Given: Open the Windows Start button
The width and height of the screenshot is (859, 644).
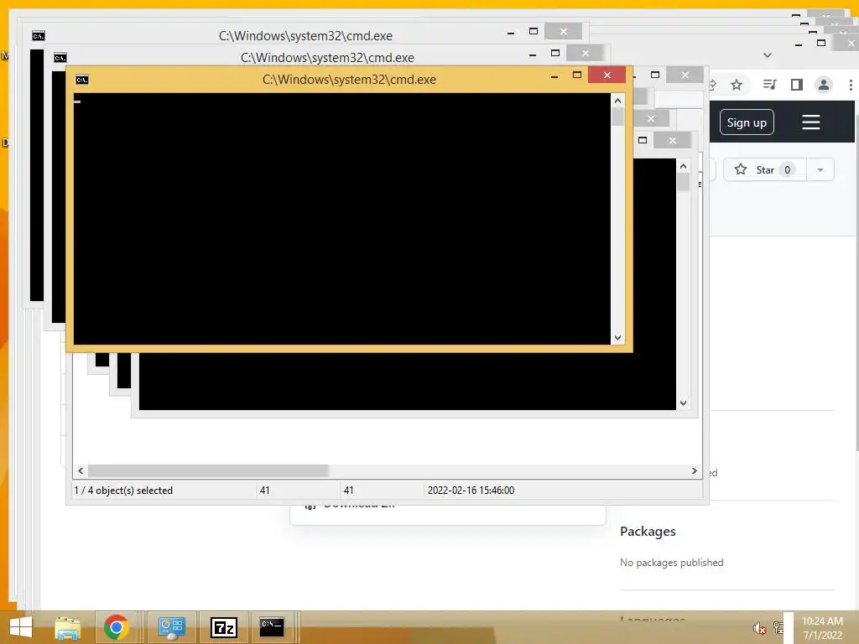Looking at the screenshot, I should 21,627.
